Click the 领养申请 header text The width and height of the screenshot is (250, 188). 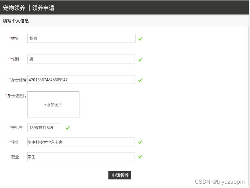43,8
